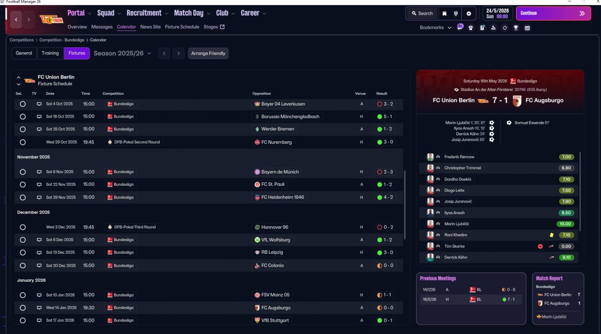Click the squad shirt bookmark icon
Screen dimensions: 601x334
click(x=471, y=28)
